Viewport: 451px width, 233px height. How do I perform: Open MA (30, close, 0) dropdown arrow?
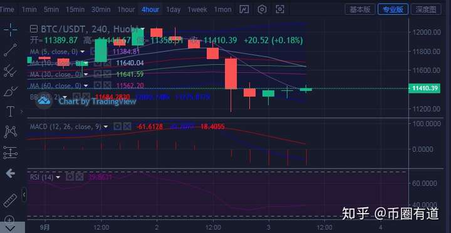click(x=86, y=75)
